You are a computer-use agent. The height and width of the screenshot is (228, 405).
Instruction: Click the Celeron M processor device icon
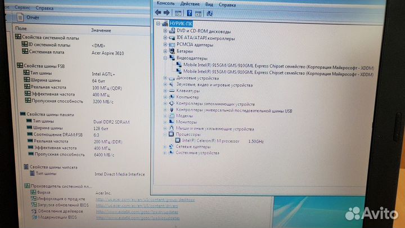point(178,140)
